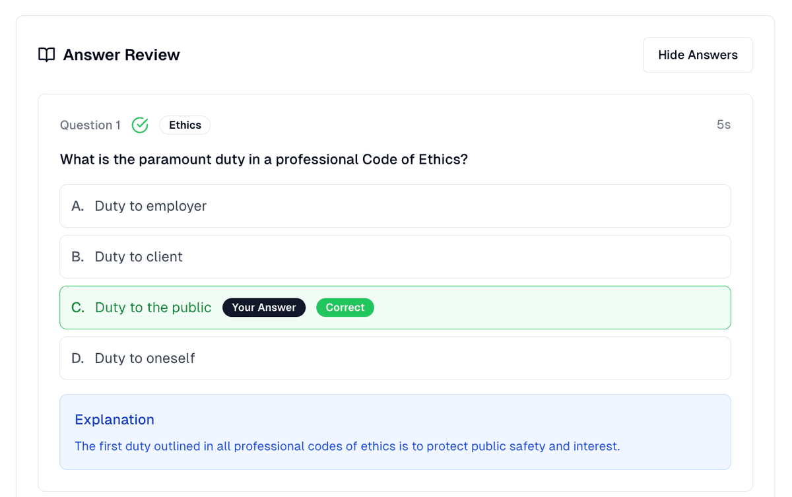
Task: Click the paramount duty question text
Action: pos(264,160)
